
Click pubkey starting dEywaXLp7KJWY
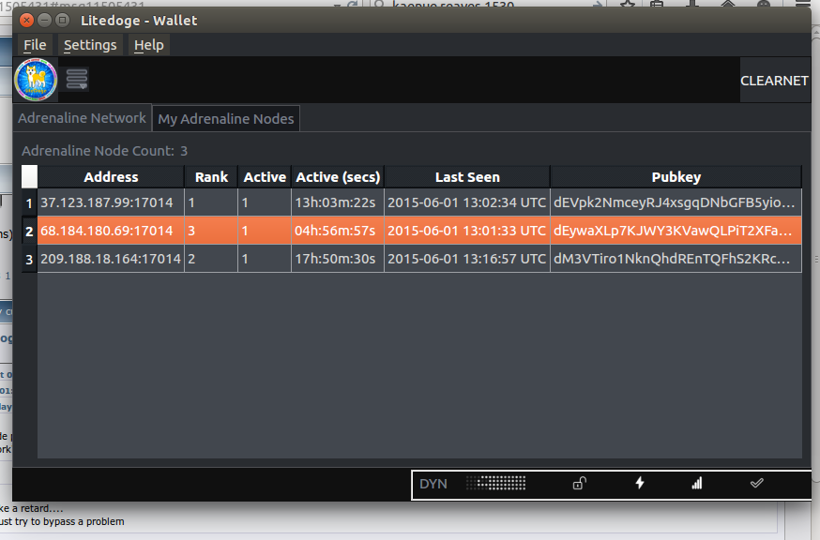click(x=676, y=231)
